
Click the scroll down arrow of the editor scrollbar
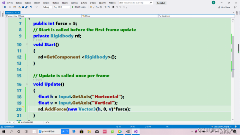(x=233, y=120)
